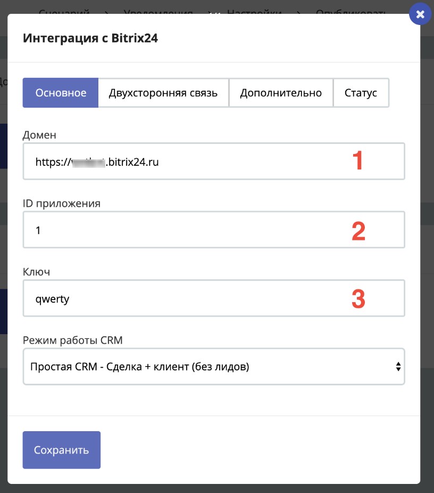Screen dimensions: 434x493
Task: Click the Интеграция с Bitrix24 dialog title
Action: point(90,38)
